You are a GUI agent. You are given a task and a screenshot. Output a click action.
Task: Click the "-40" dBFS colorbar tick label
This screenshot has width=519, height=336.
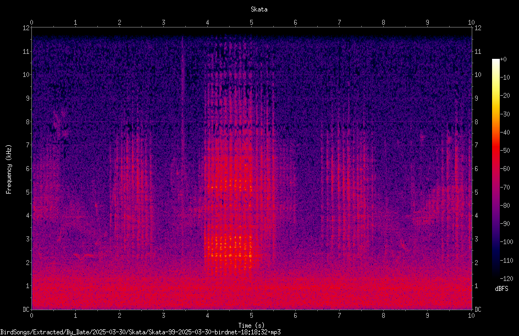pos(505,133)
